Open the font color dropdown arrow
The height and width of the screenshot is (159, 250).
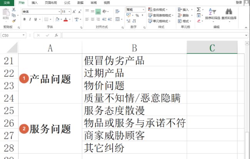[x=70, y=19]
